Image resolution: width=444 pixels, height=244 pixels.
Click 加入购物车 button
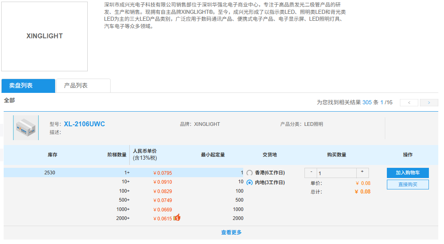click(x=408, y=173)
